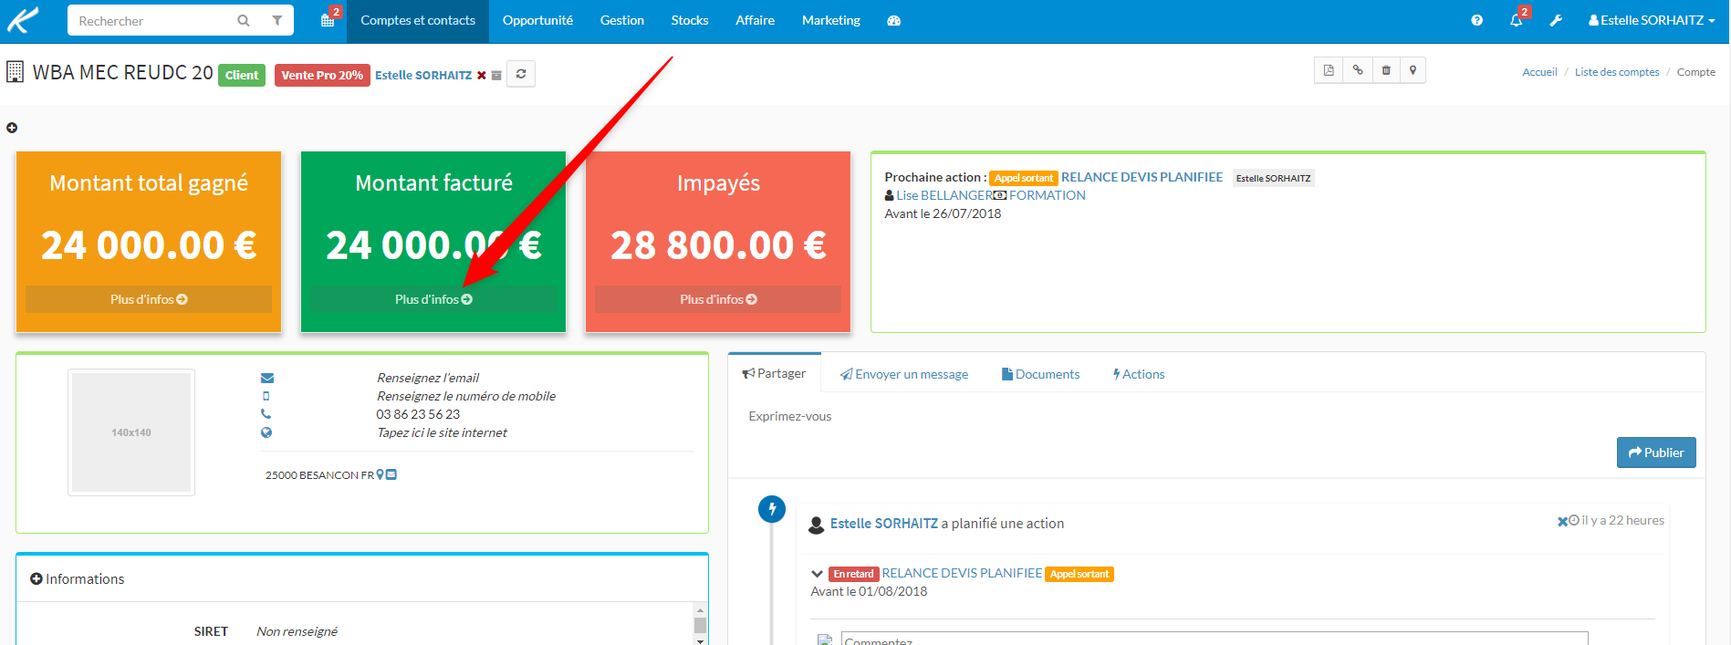The width and height of the screenshot is (1731, 645).
Task: Open the FORMATION link
Action: click(1048, 195)
